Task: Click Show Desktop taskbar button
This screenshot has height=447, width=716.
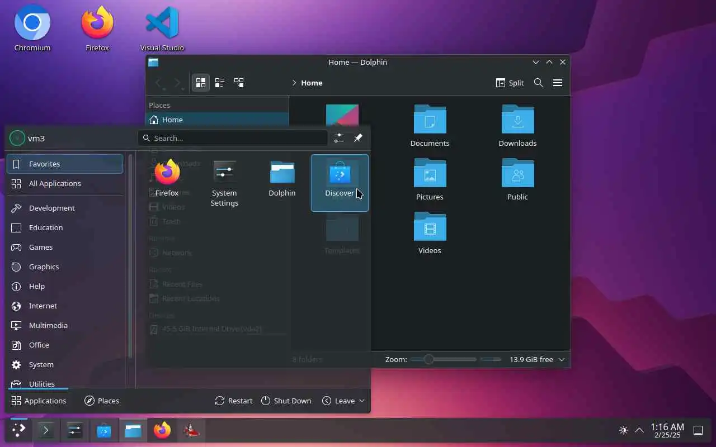Action: [698, 430]
